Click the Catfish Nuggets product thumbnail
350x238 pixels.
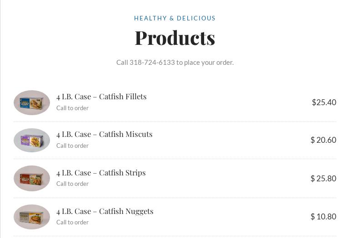(x=32, y=217)
